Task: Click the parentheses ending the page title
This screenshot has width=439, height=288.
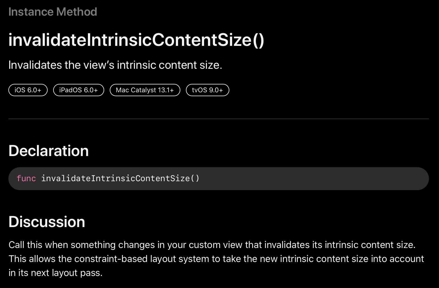Action: [x=258, y=40]
